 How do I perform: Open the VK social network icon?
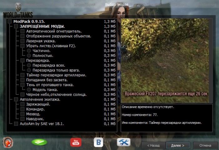click(x=99, y=142)
